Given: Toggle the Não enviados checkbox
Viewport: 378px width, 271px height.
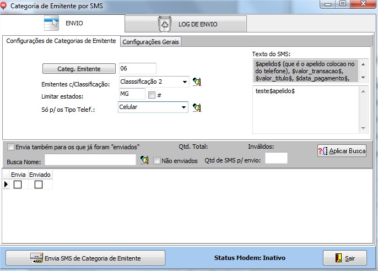Looking at the screenshot, I should [x=157, y=161].
